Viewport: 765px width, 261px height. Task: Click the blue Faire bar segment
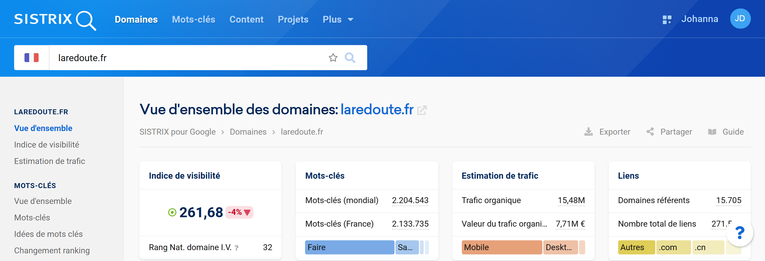[x=350, y=247]
